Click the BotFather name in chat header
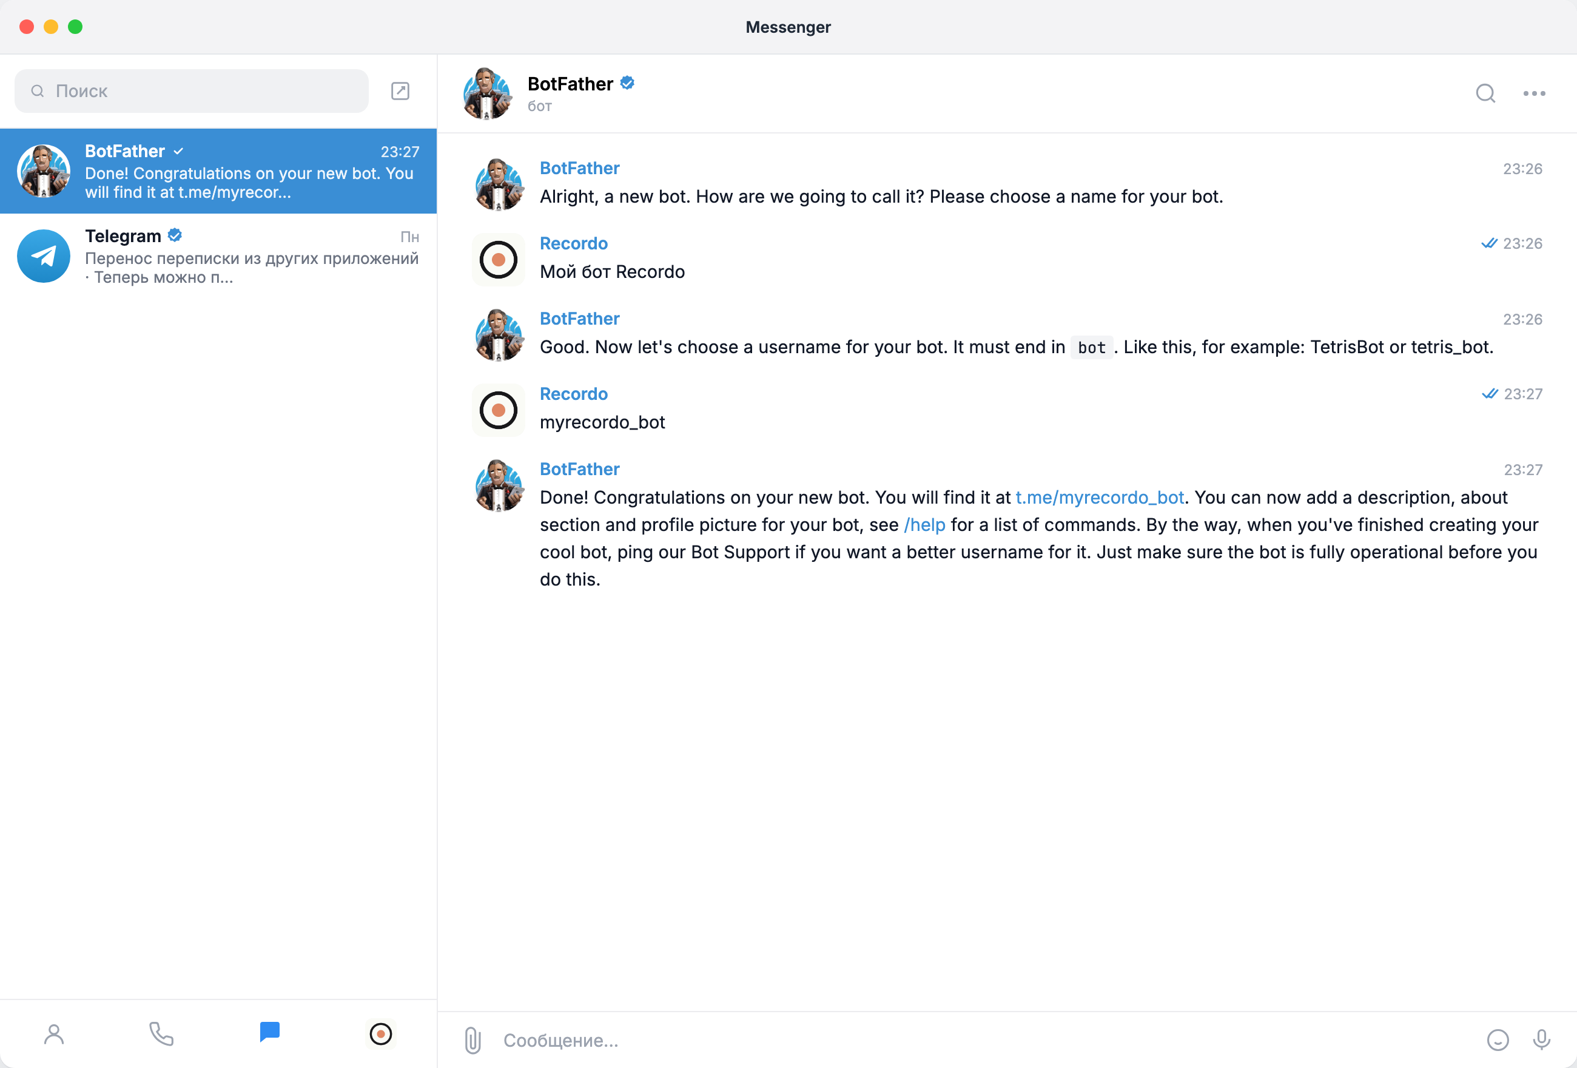Viewport: 1577px width, 1068px height. coord(570,84)
